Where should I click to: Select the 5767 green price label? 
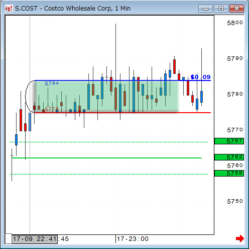click(229, 141)
